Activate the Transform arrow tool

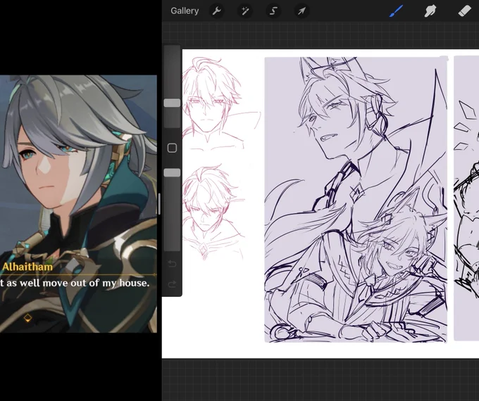pos(301,11)
